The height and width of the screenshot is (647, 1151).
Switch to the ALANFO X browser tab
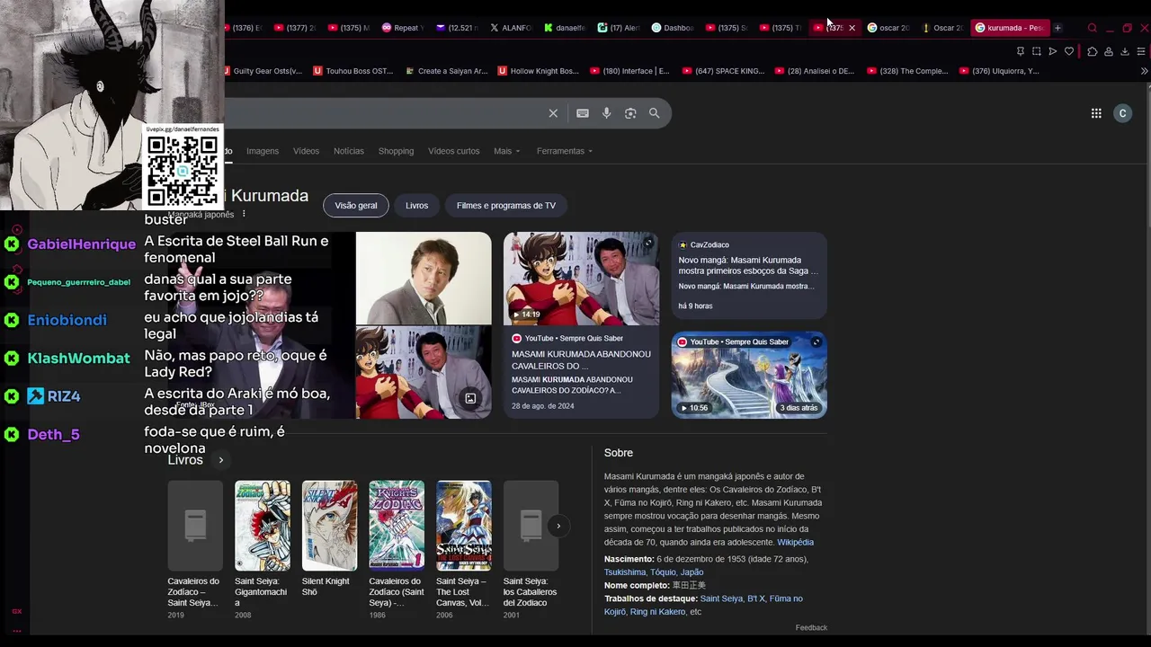click(510, 28)
